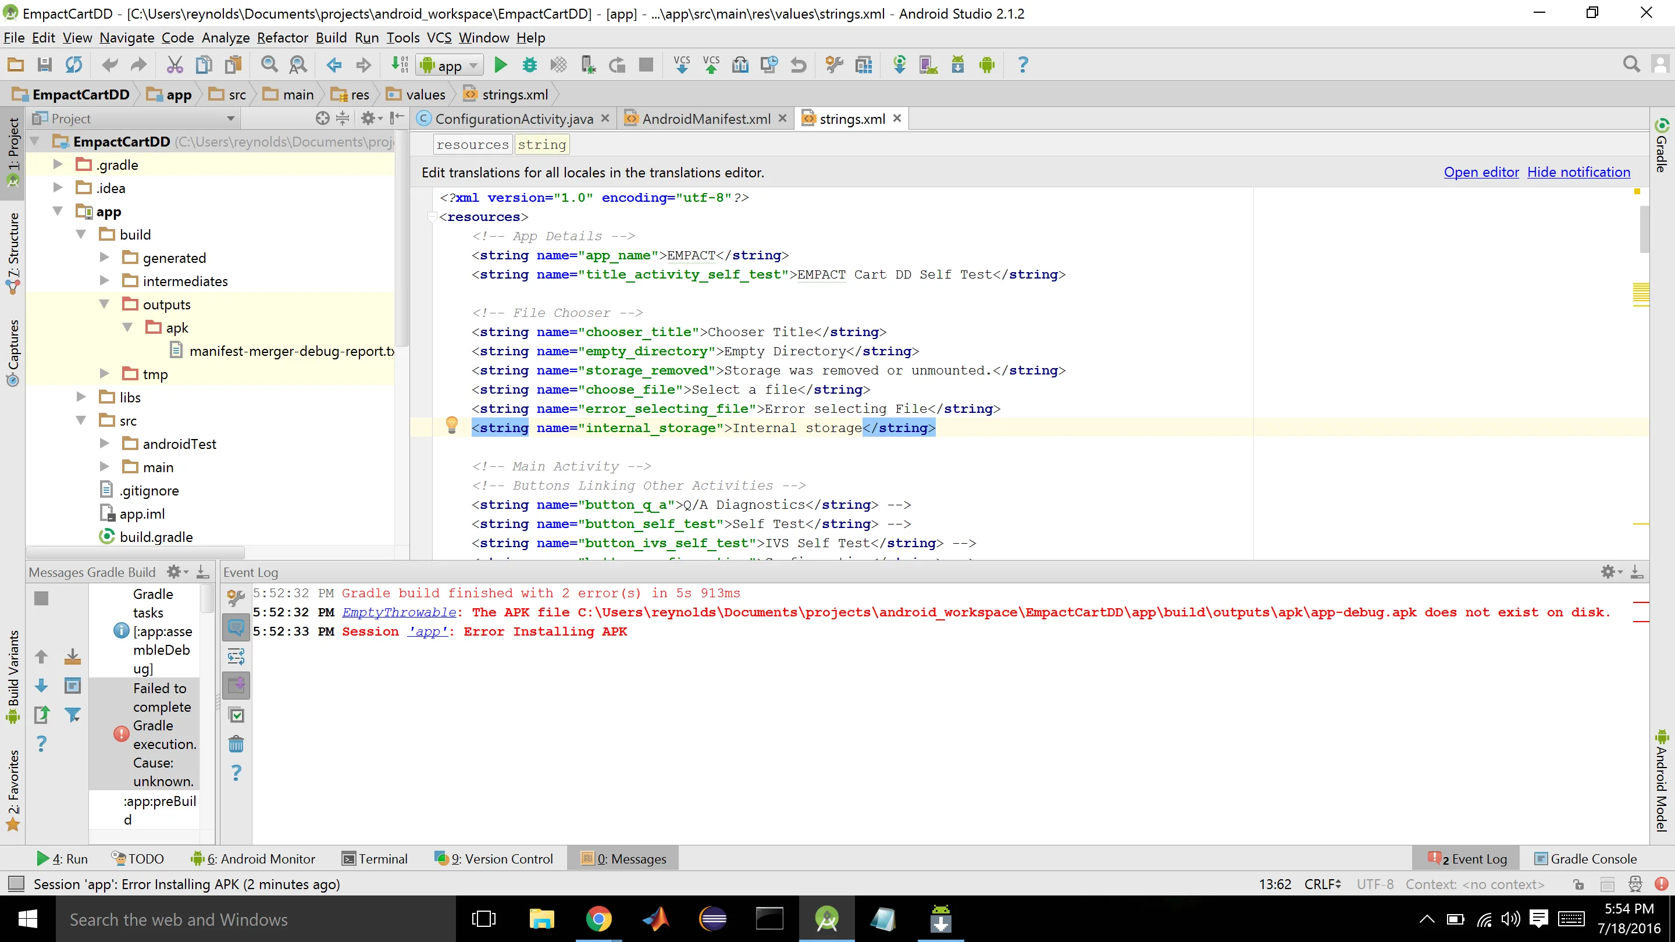Image resolution: width=1675 pixels, height=942 pixels.
Task: Click the editor vertical scrollbar
Action: (x=1644, y=229)
